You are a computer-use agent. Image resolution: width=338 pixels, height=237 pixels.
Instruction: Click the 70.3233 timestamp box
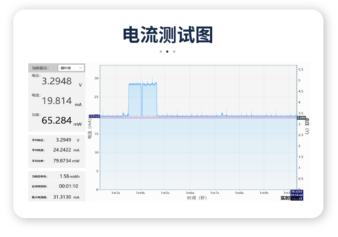pos(297,195)
